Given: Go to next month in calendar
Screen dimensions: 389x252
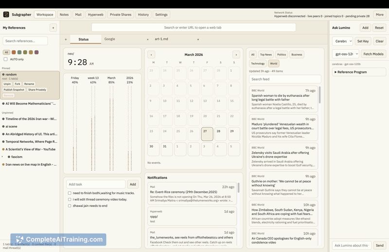Looking at the screenshot, I should pos(236,54).
